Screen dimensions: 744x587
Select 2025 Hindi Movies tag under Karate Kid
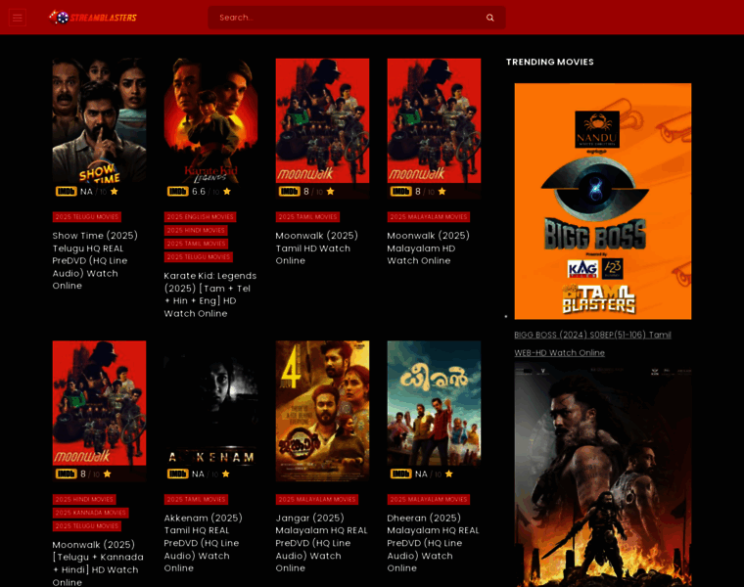point(196,230)
